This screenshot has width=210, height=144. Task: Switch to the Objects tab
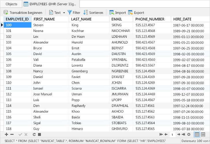pyautogui.click(x=12, y=4)
